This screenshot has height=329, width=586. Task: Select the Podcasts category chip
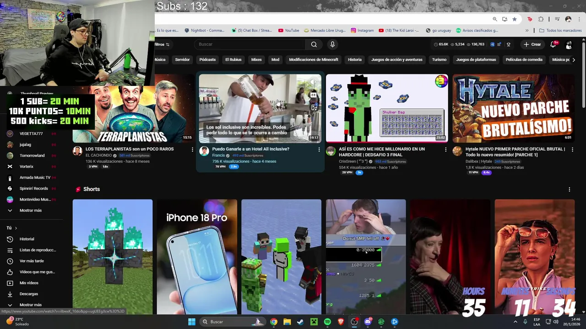(207, 59)
